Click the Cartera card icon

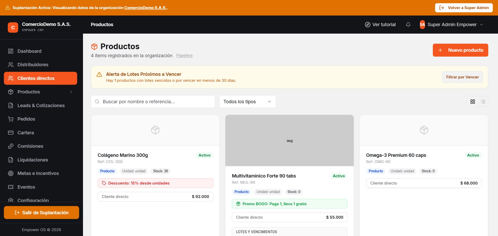click(11, 133)
